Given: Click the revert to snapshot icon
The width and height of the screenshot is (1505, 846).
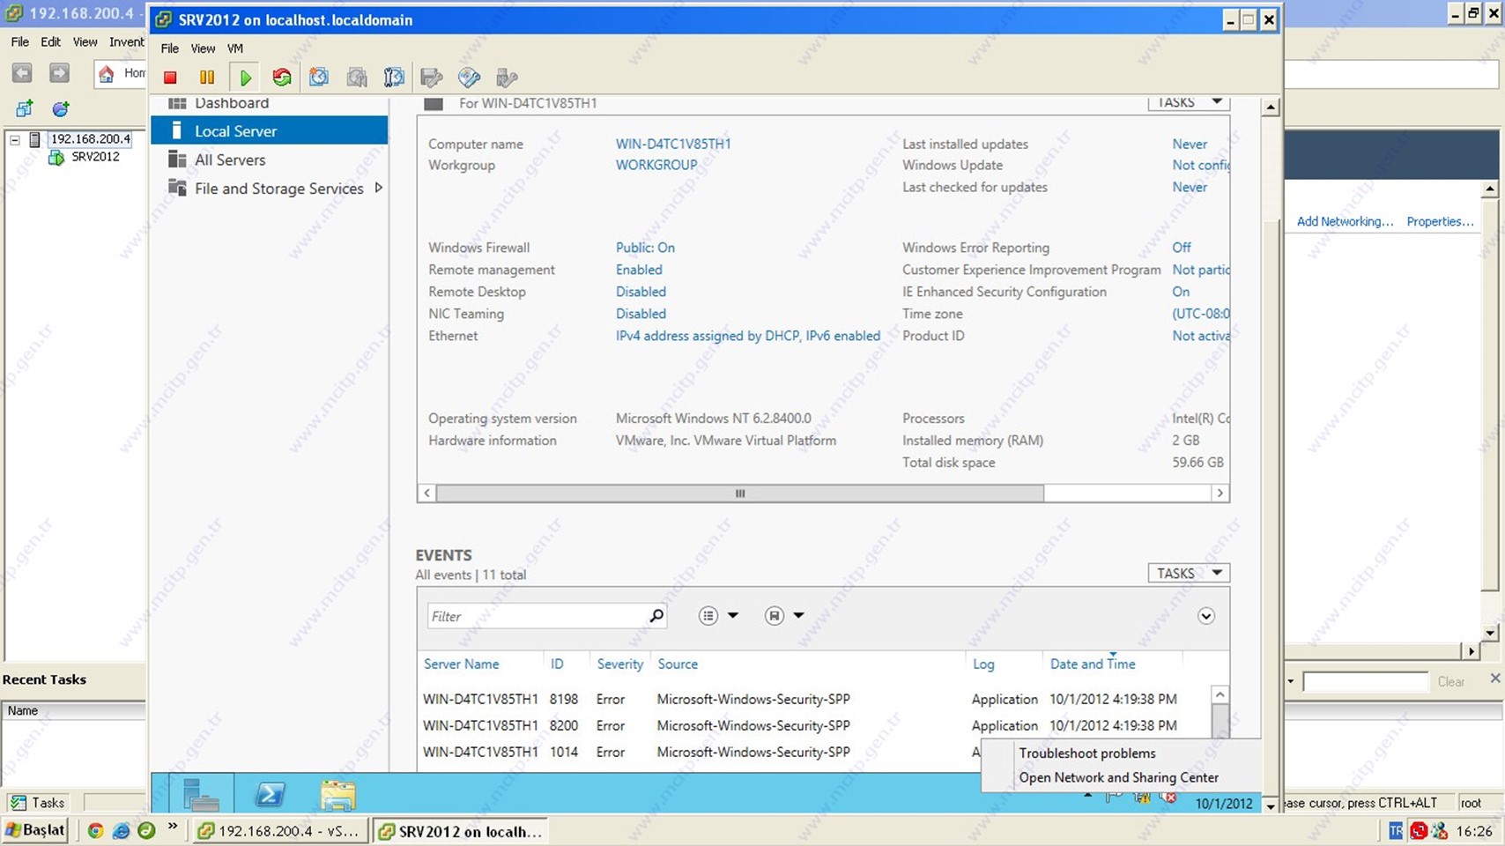Looking at the screenshot, I should [x=357, y=78].
